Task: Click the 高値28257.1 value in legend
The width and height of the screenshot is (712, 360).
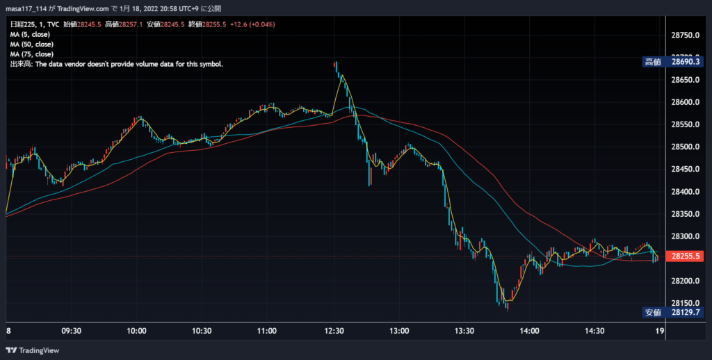Action: (124, 24)
